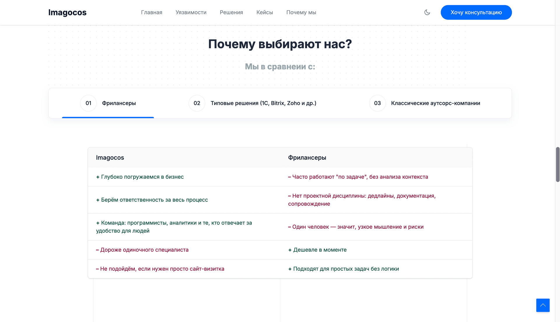This screenshot has width=560, height=322.
Task: Open the Главная nav link
Action: click(151, 12)
